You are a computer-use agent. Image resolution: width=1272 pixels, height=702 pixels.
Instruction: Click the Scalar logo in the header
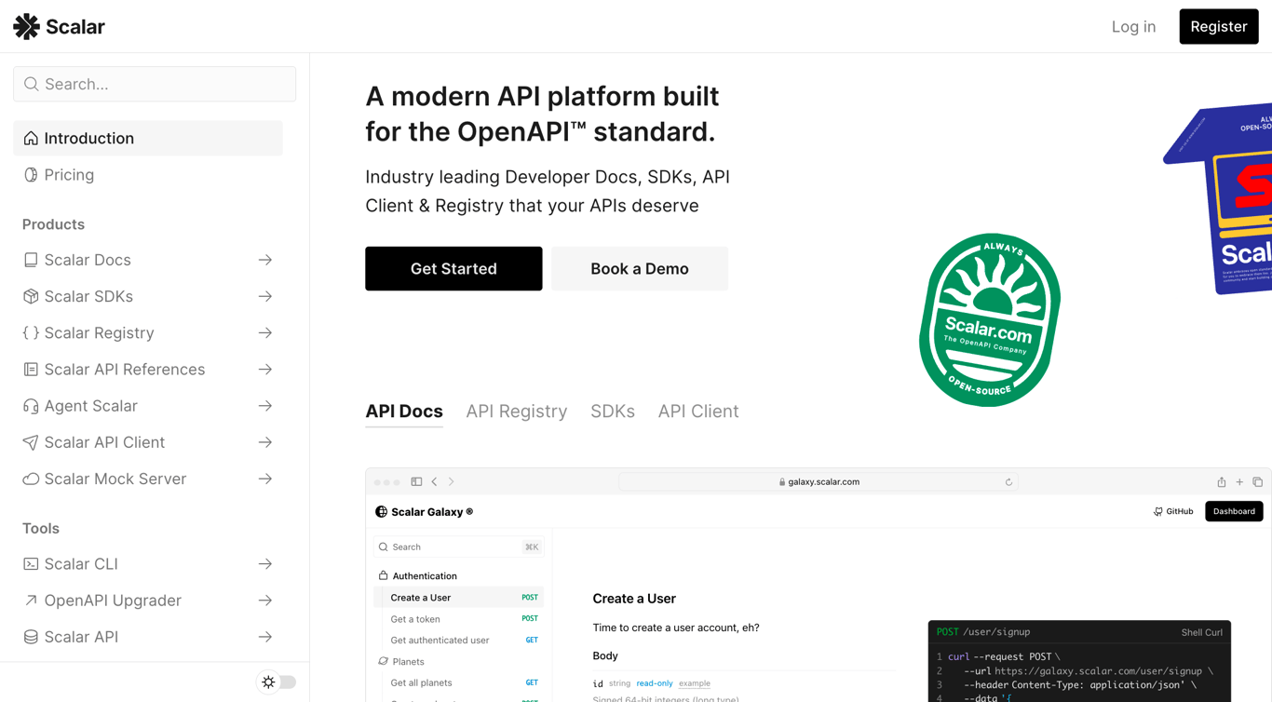(x=59, y=26)
